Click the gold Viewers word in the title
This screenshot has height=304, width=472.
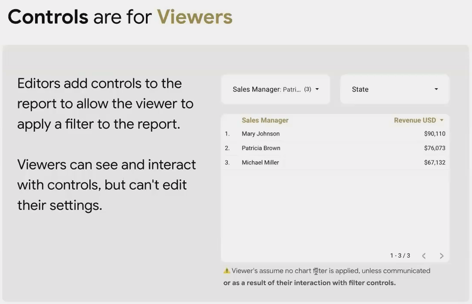pos(195,17)
